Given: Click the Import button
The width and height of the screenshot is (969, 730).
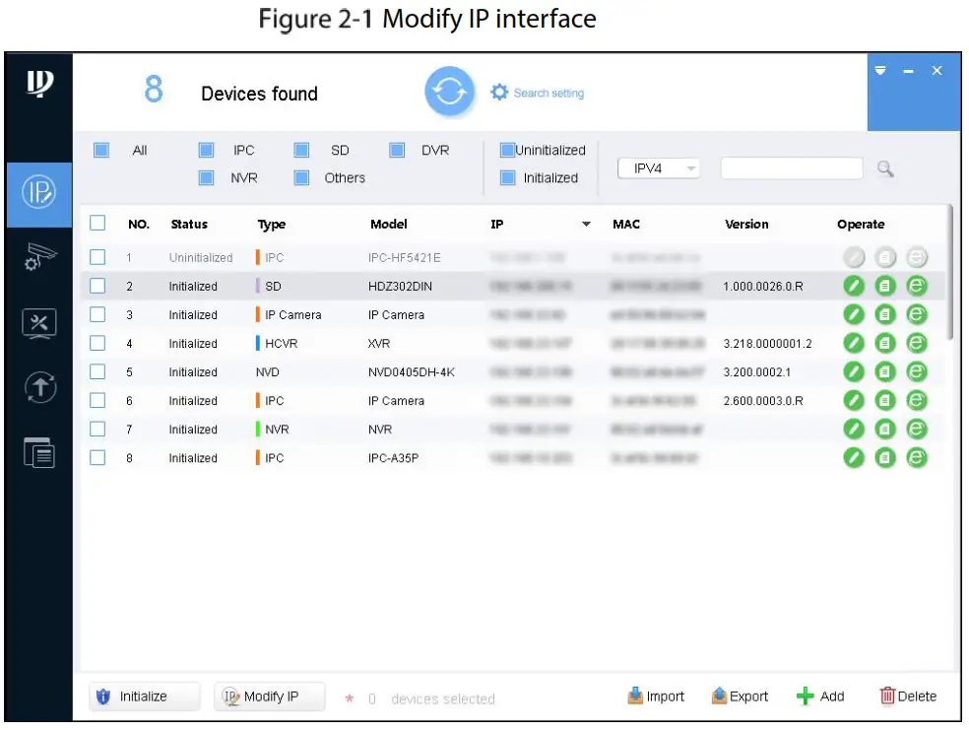Looking at the screenshot, I should [656, 697].
